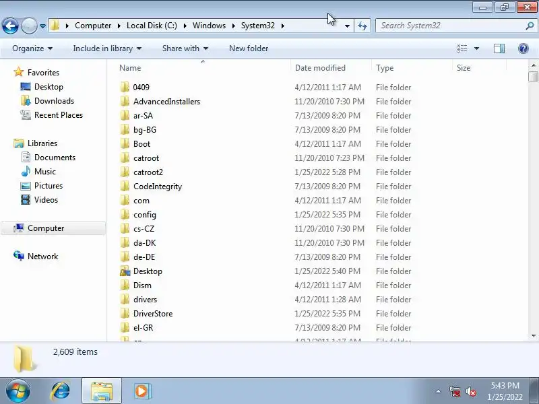This screenshot has height=404, width=539.
Task: Select Computer in the navigation pane
Action: [x=53, y=228]
